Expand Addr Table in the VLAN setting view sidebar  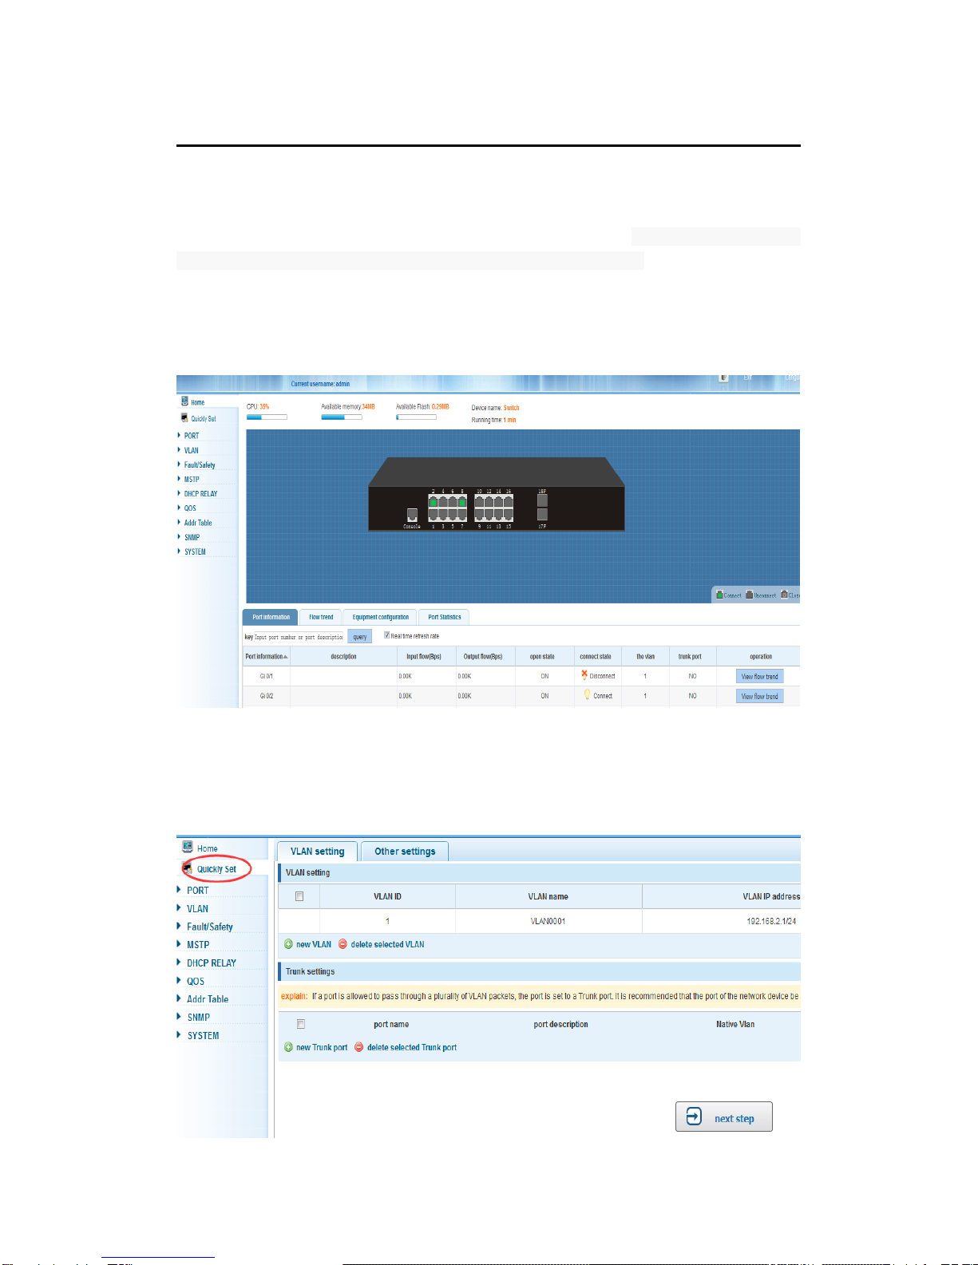pyautogui.click(x=203, y=999)
